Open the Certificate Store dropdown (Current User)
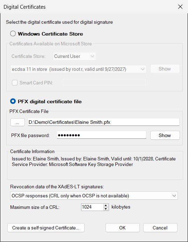Image resolution: width=188 pixels, height=242 pixels. pyautogui.click(x=74, y=56)
